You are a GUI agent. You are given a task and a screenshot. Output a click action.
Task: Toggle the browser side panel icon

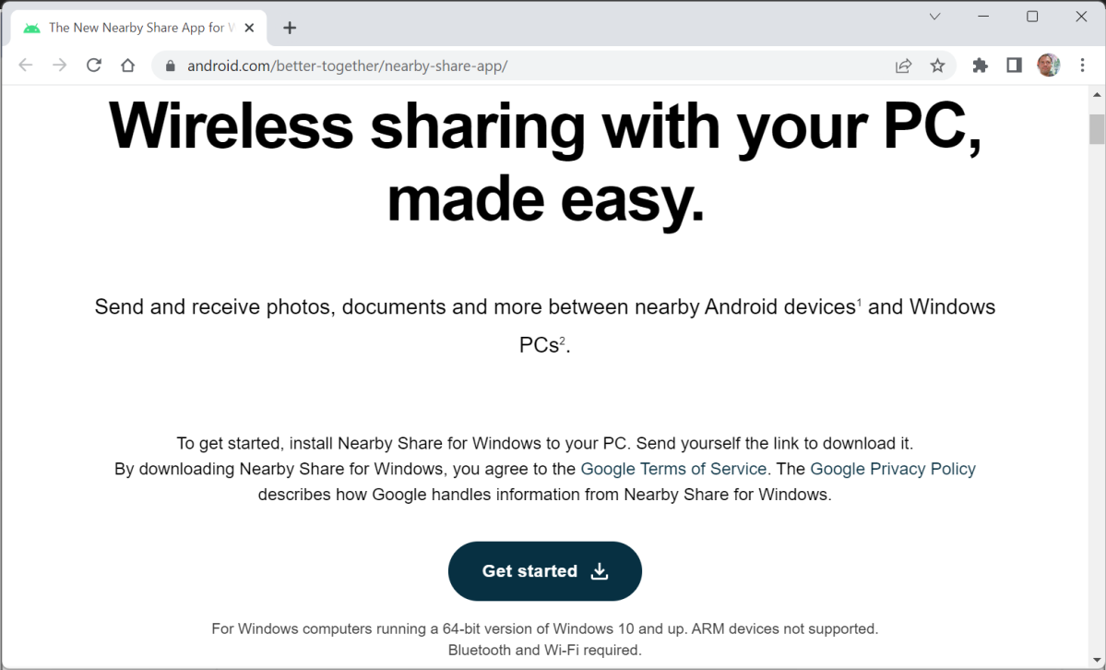(1015, 66)
